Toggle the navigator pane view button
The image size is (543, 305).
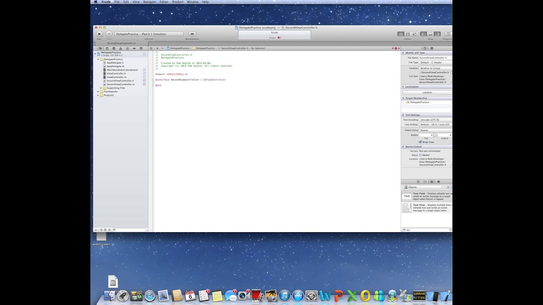tap(423, 34)
